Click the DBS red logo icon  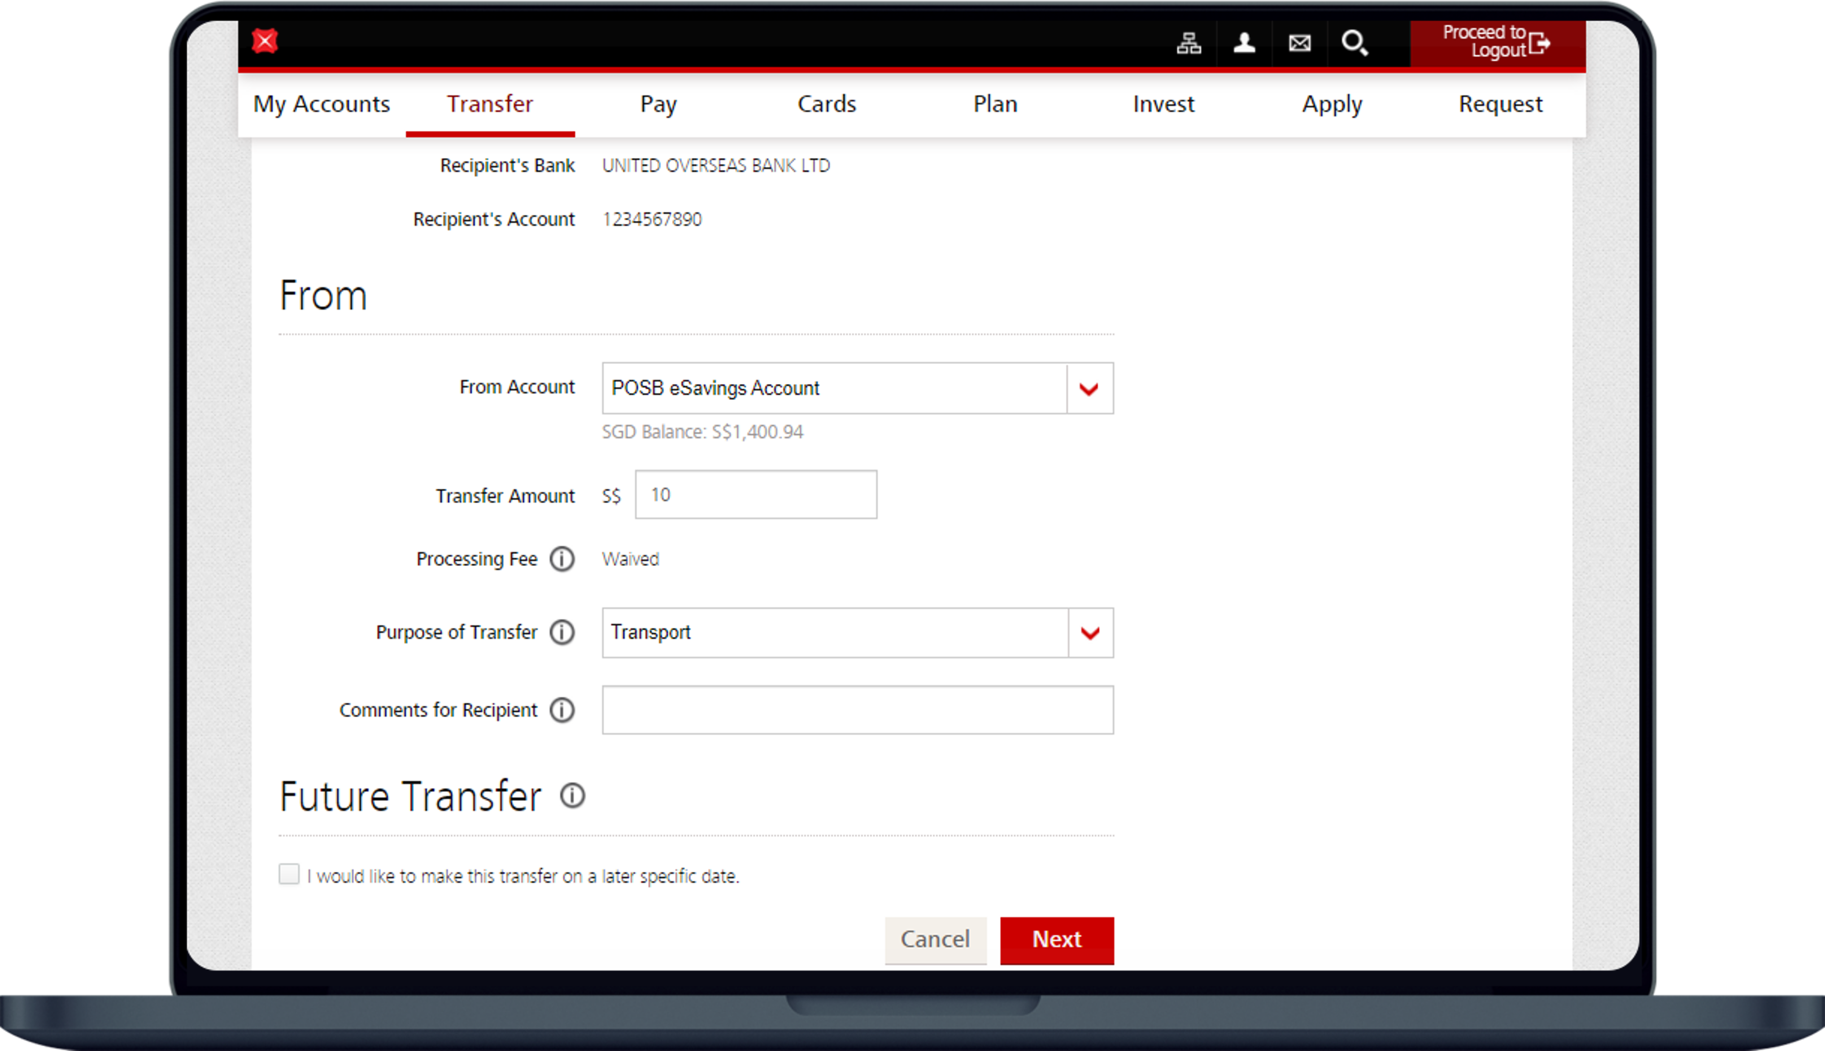[x=265, y=41]
